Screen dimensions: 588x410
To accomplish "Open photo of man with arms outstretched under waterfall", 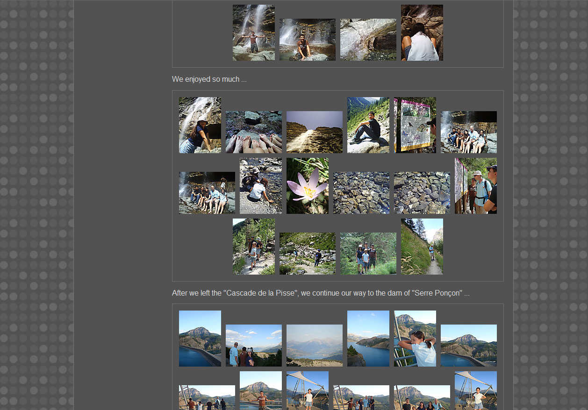I will pyautogui.click(x=253, y=33).
